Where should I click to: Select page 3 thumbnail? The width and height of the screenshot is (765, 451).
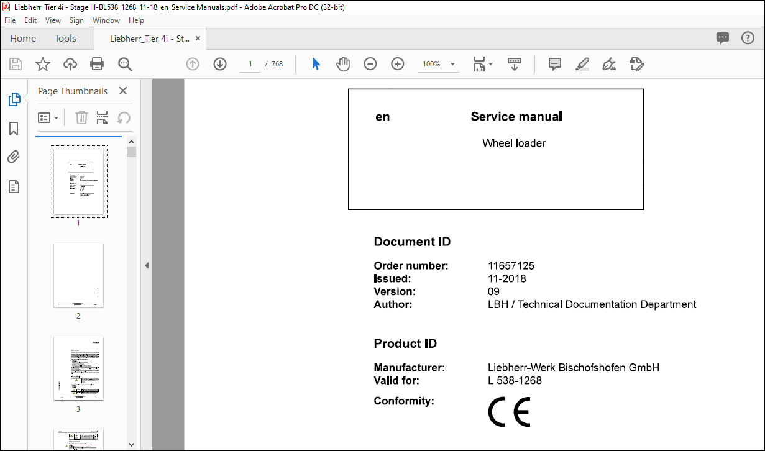point(78,368)
